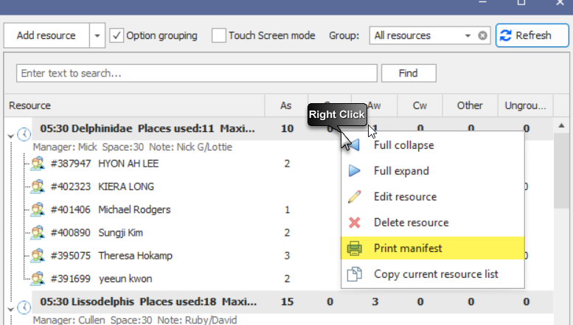Enable Touch Screen mode checkbox
This screenshot has height=325, width=573.
click(x=219, y=35)
